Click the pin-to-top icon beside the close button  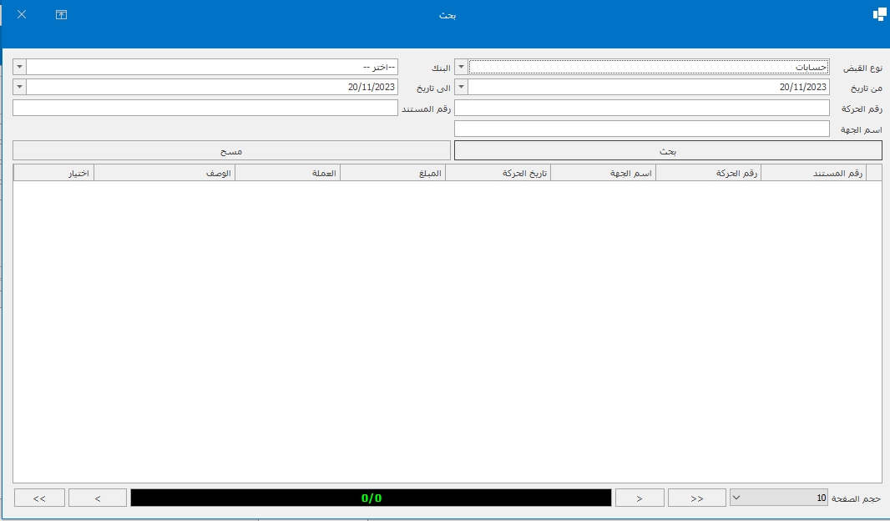(x=61, y=14)
